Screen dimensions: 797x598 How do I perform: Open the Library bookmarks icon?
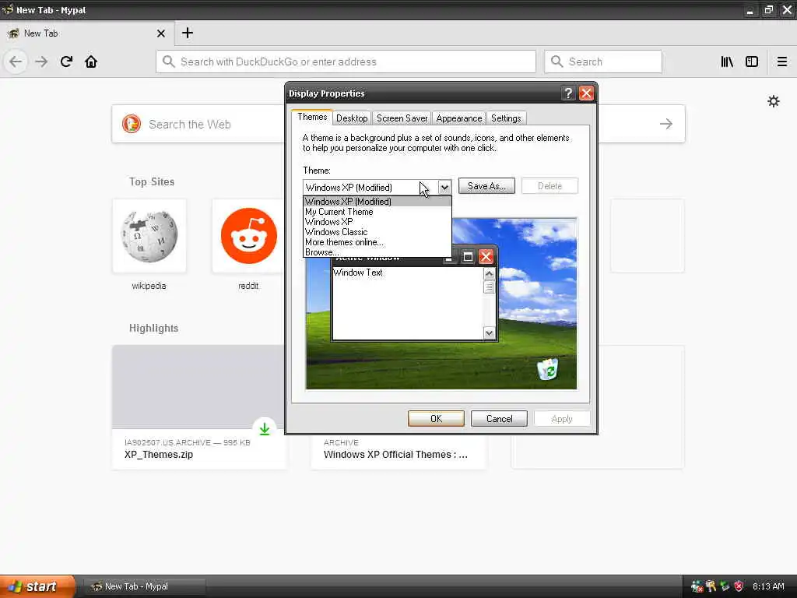tap(727, 62)
